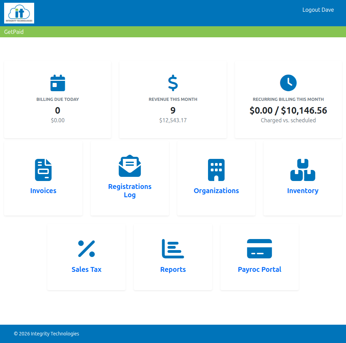This screenshot has height=343, width=346.
Task: Open the Registrations Log link
Action: 130,191
